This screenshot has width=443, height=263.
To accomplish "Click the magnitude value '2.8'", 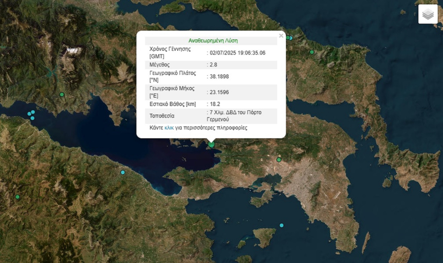I will pos(213,64).
